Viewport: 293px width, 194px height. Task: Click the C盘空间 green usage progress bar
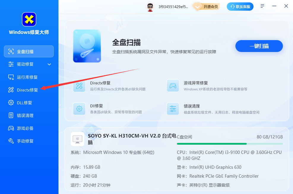point(230,144)
